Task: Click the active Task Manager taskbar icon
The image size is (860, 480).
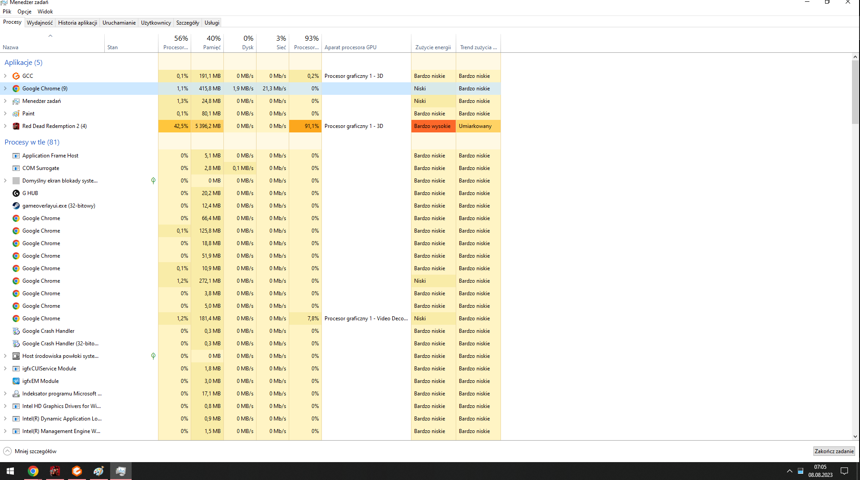Action: 120,471
